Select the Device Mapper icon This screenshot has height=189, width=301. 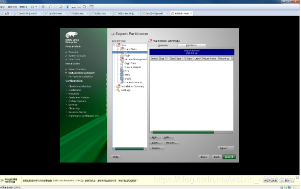point(122,67)
